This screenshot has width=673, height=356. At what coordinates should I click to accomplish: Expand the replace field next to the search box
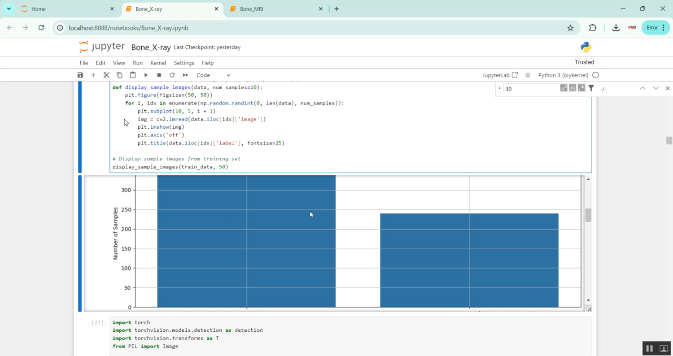[500, 88]
